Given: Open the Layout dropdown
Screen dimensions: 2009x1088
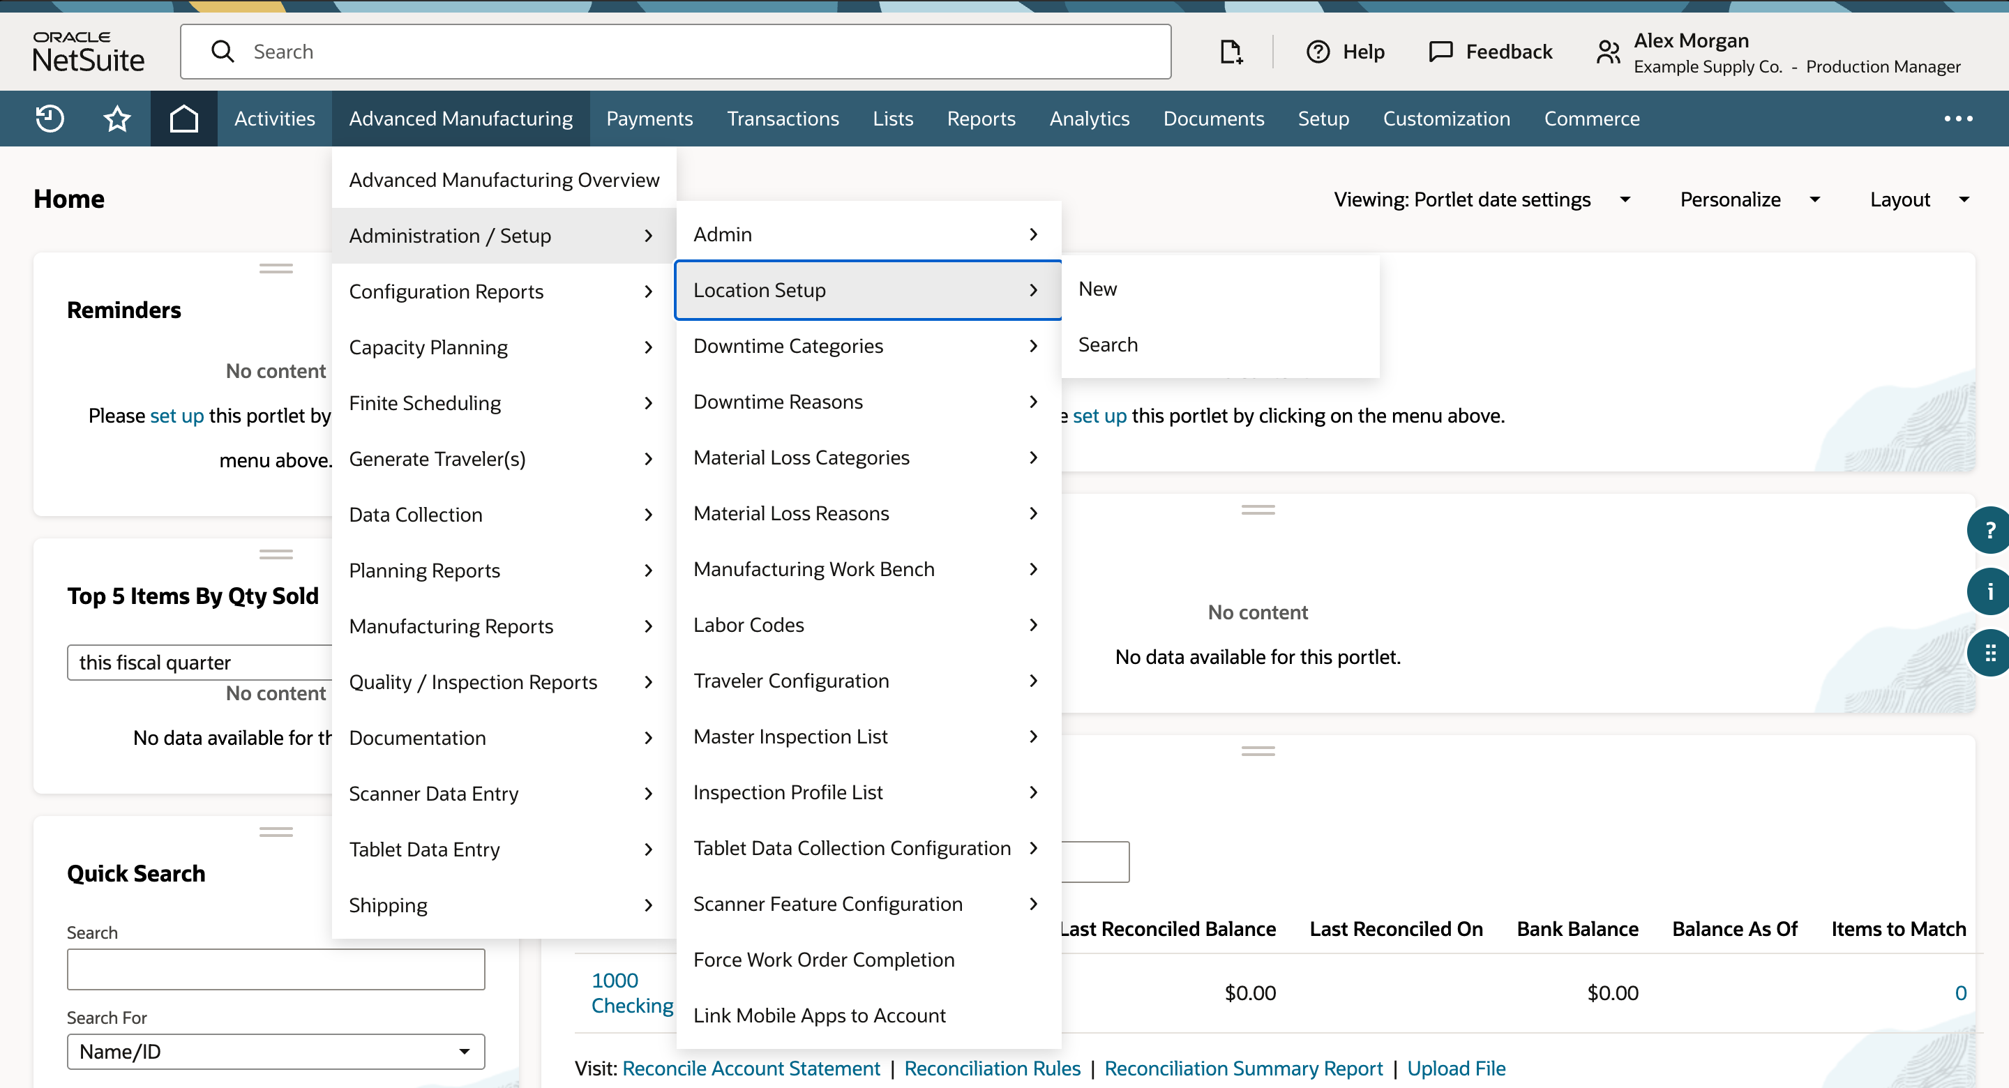Looking at the screenshot, I should (x=1920, y=199).
